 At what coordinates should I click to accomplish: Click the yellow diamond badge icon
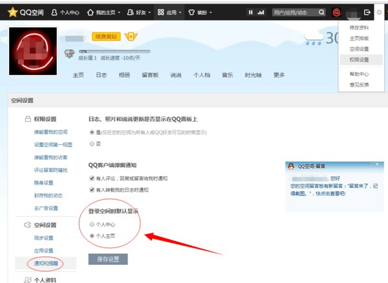(x=131, y=37)
